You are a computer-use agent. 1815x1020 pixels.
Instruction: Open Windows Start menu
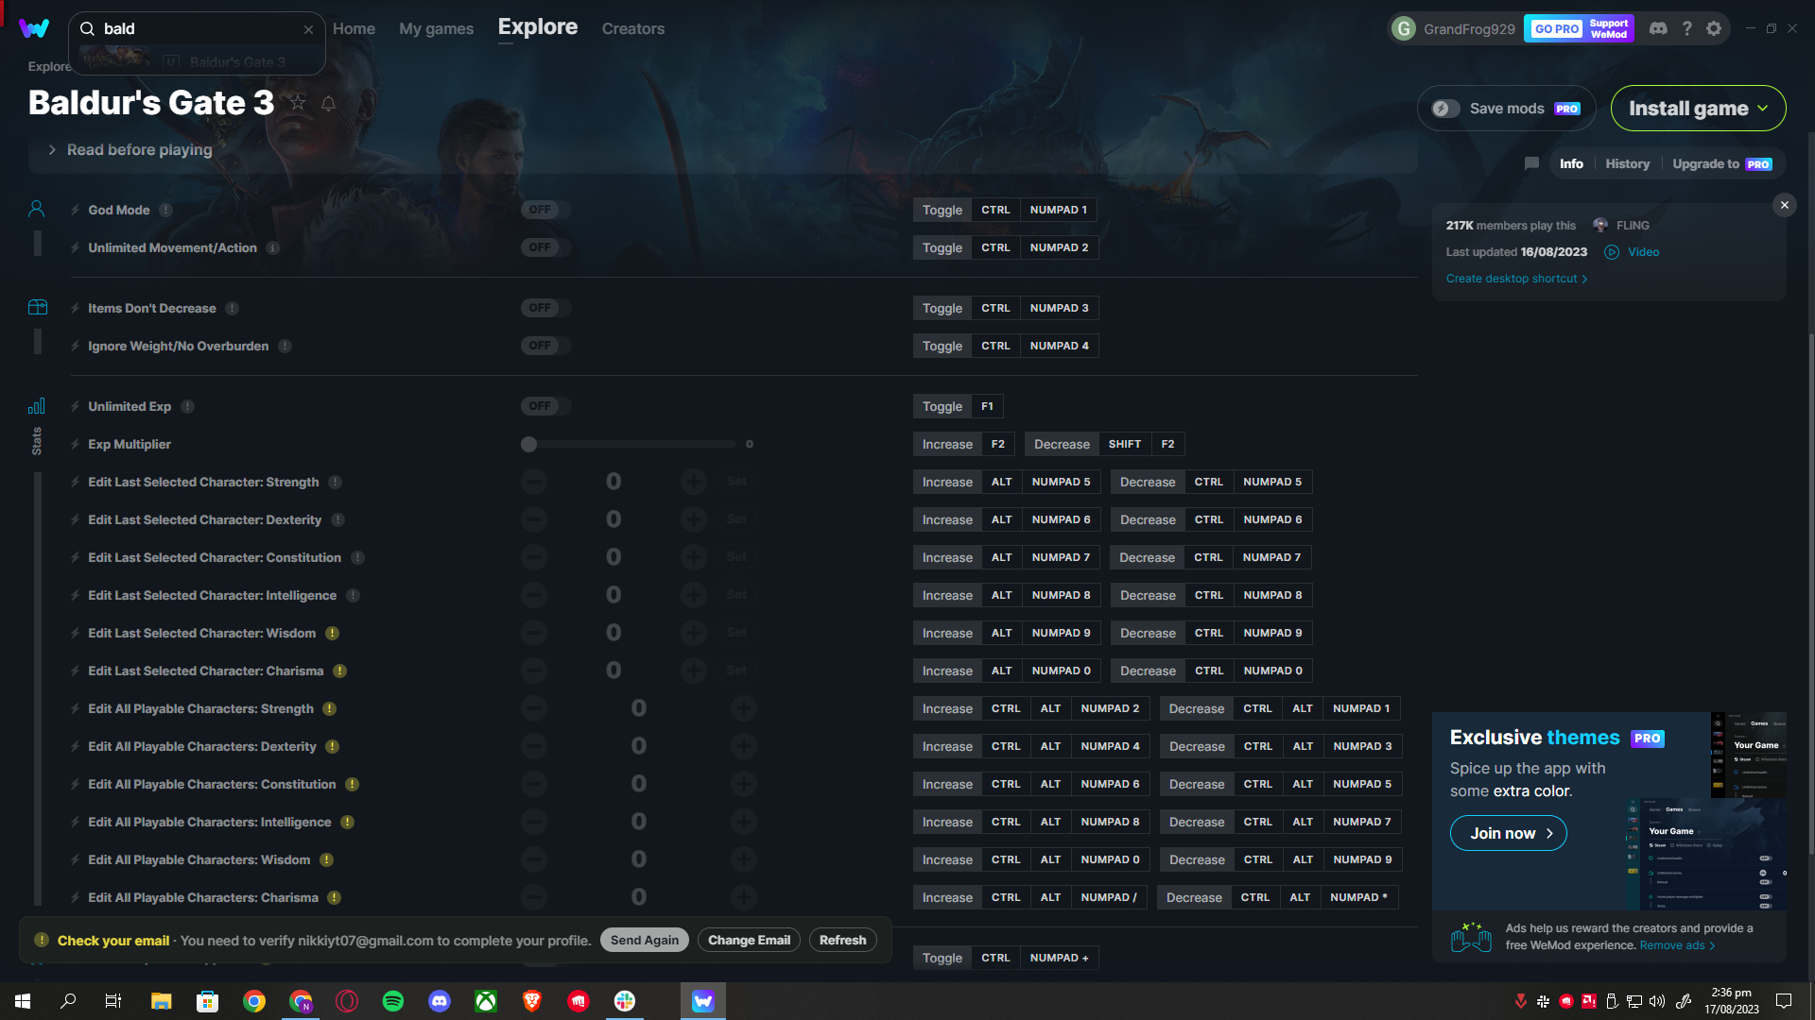(23, 1001)
